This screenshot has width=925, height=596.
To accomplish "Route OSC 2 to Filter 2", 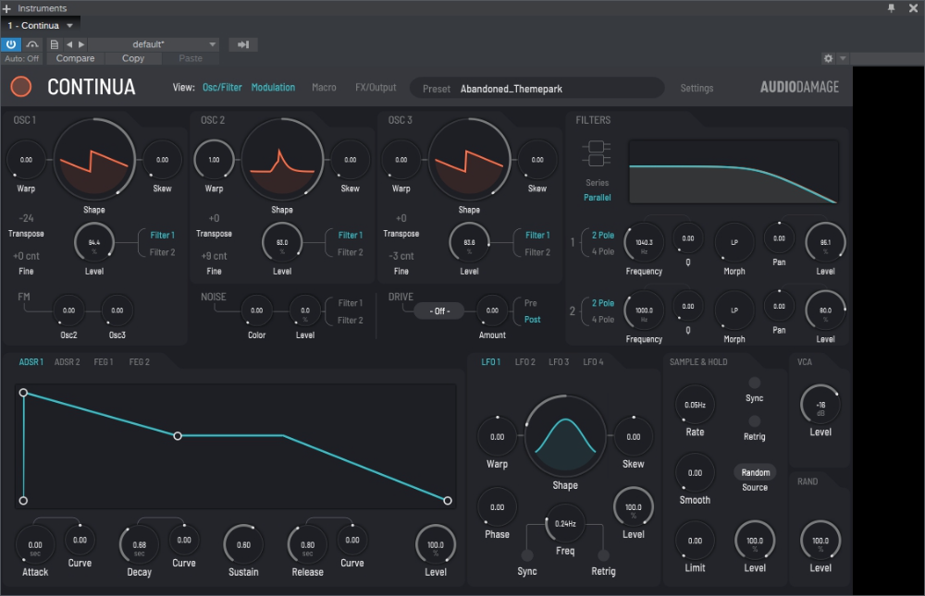I will click(350, 252).
